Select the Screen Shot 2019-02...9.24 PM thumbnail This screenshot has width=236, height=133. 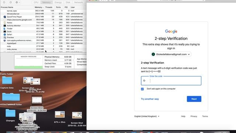tap(37, 100)
